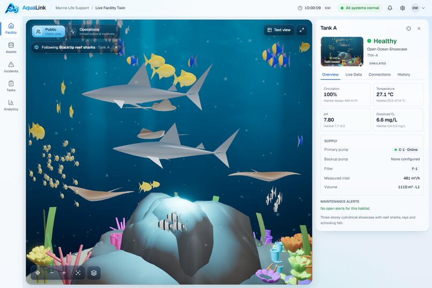
Task: Click the 10:00:09 simulation time
Action: coord(312,8)
